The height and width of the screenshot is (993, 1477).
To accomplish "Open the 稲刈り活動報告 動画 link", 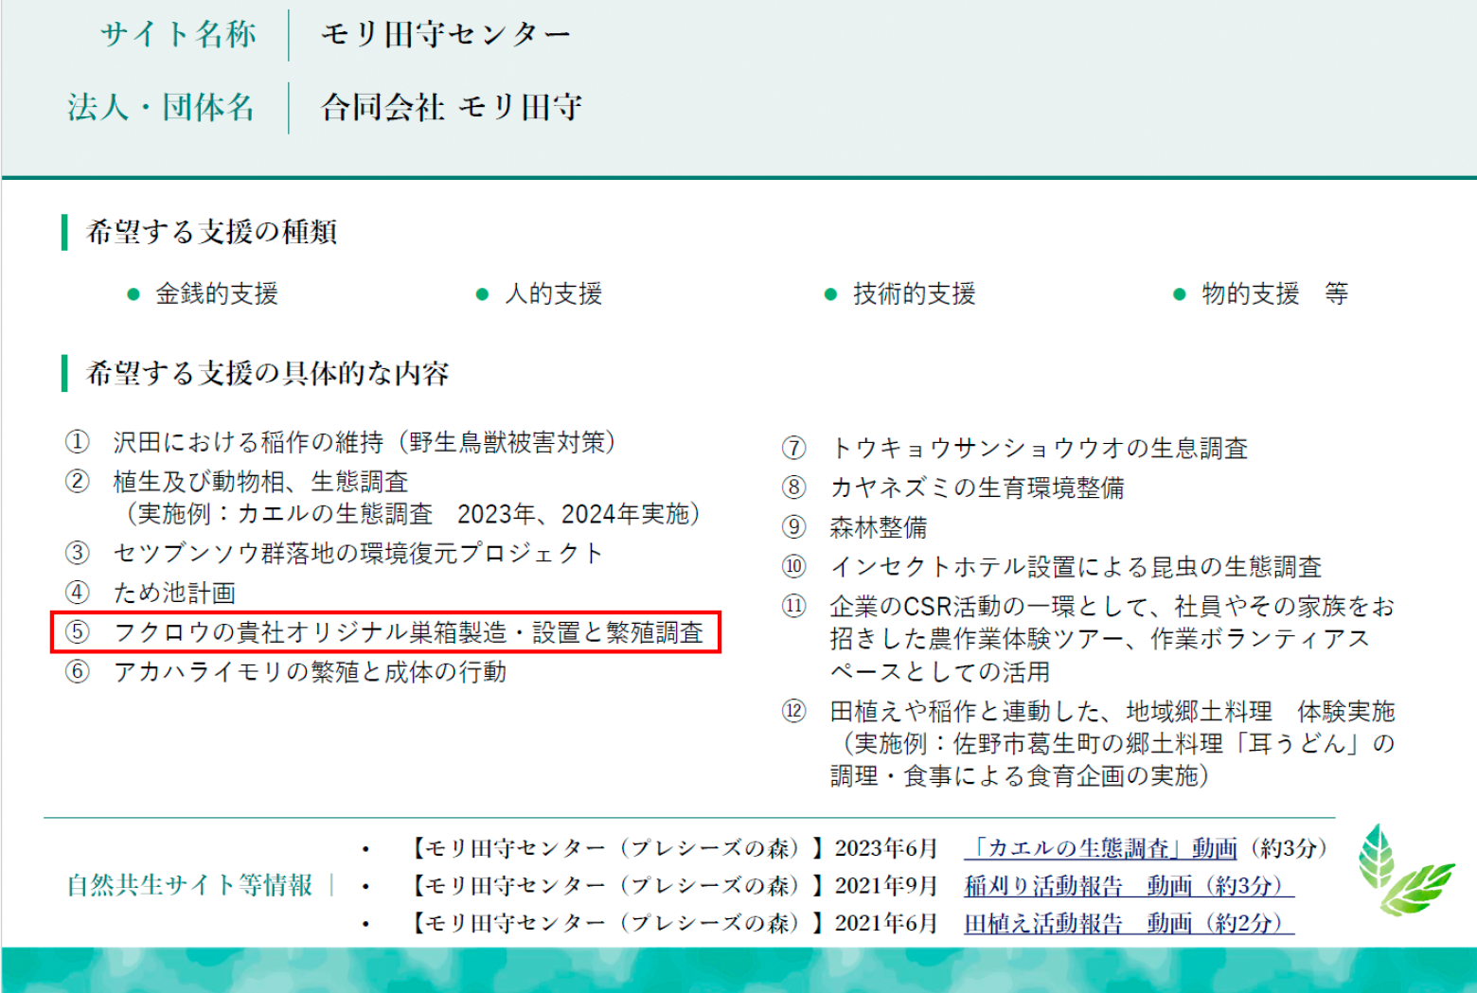I will 1128,886.
